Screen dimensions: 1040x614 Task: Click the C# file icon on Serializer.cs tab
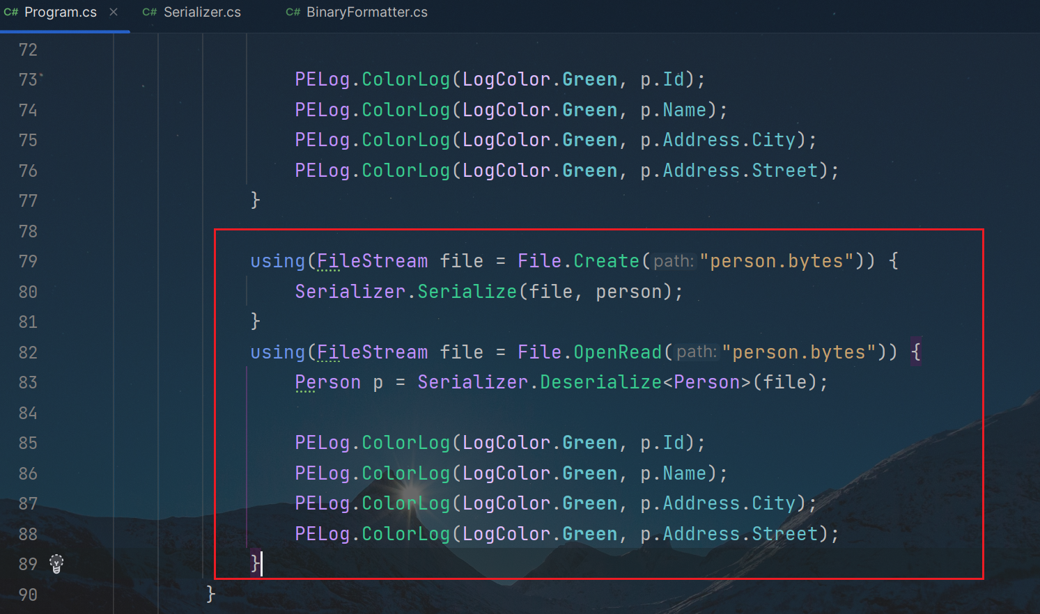click(150, 13)
